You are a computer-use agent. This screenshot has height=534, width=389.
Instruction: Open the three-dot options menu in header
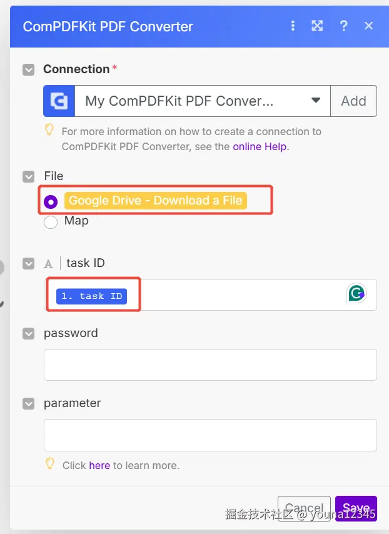click(293, 26)
